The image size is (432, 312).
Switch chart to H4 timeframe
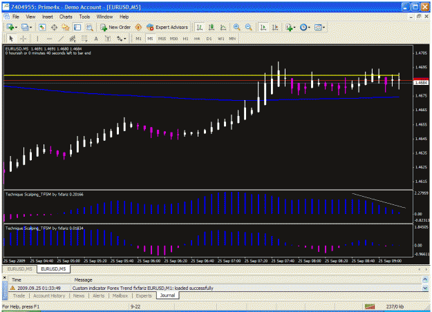click(197, 39)
